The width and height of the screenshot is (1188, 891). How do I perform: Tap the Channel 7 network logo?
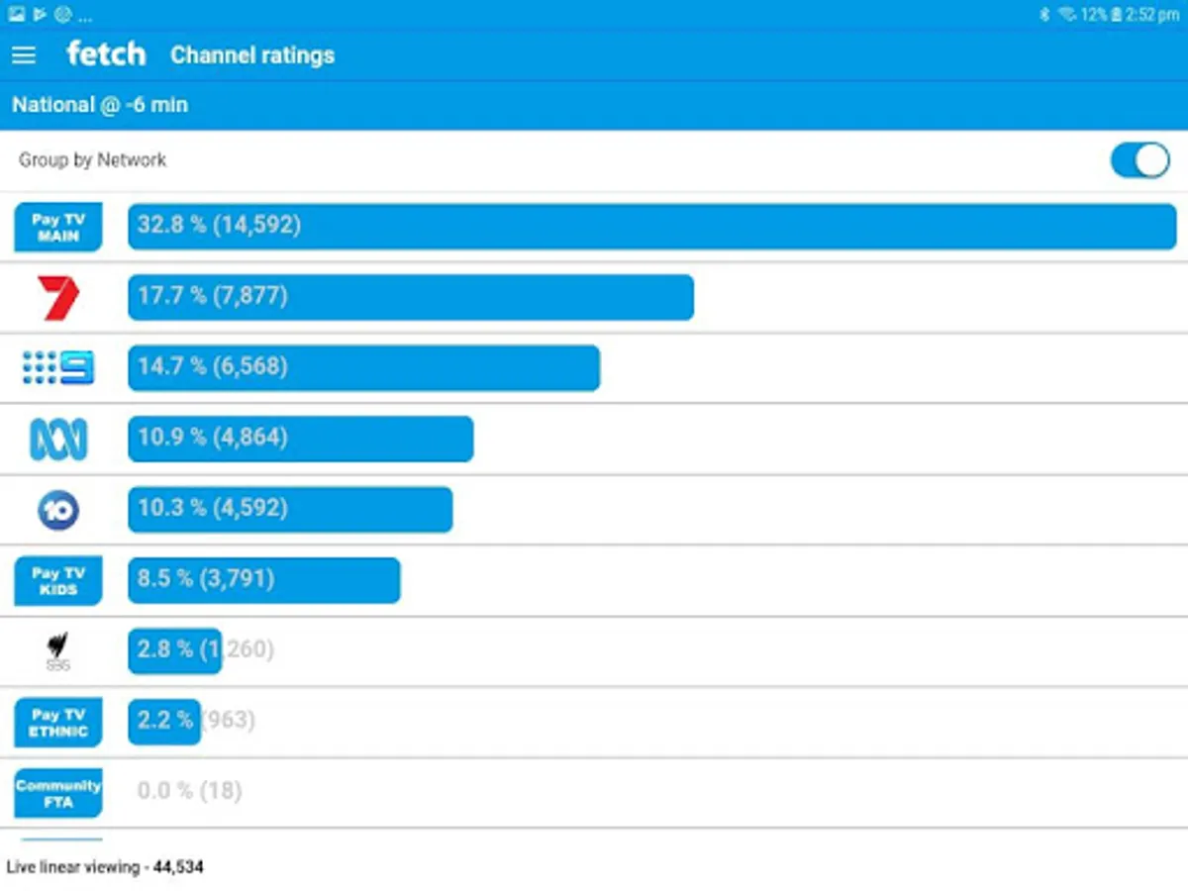tap(58, 298)
